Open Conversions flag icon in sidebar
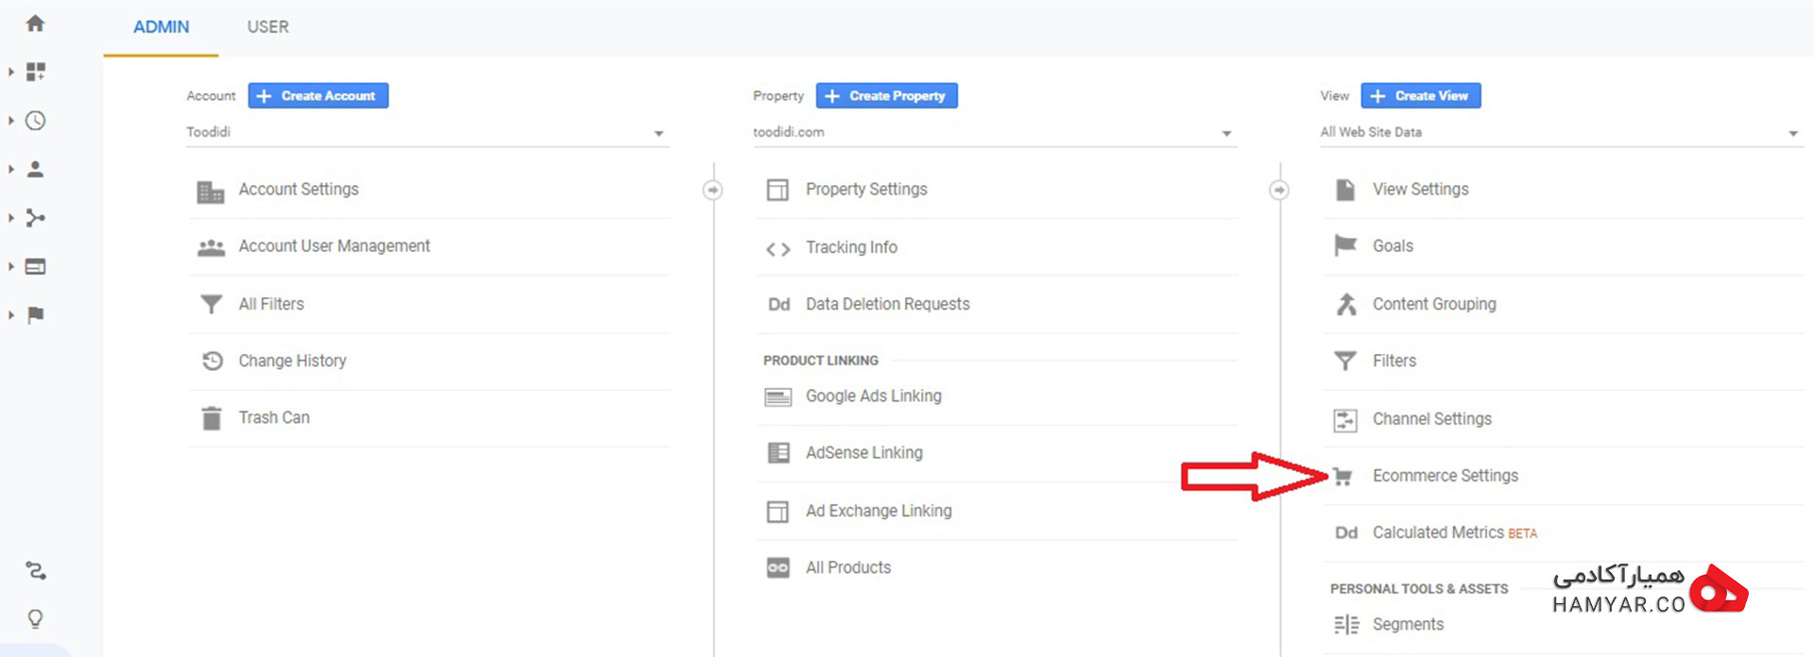This screenshot has height=657, width=1814. 36,315
